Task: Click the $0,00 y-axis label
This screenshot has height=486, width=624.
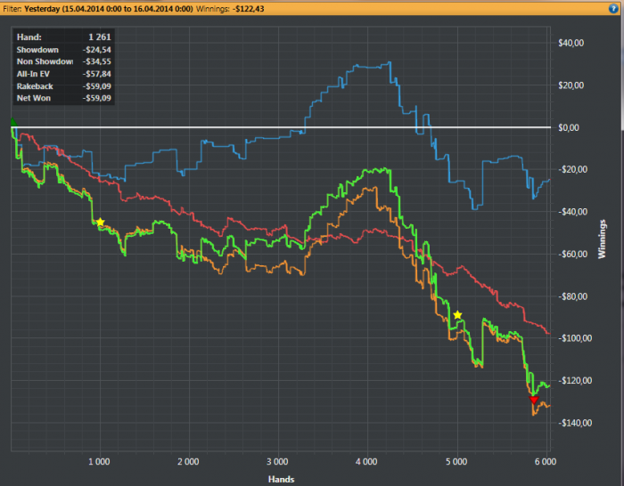Action: (569, 127)
